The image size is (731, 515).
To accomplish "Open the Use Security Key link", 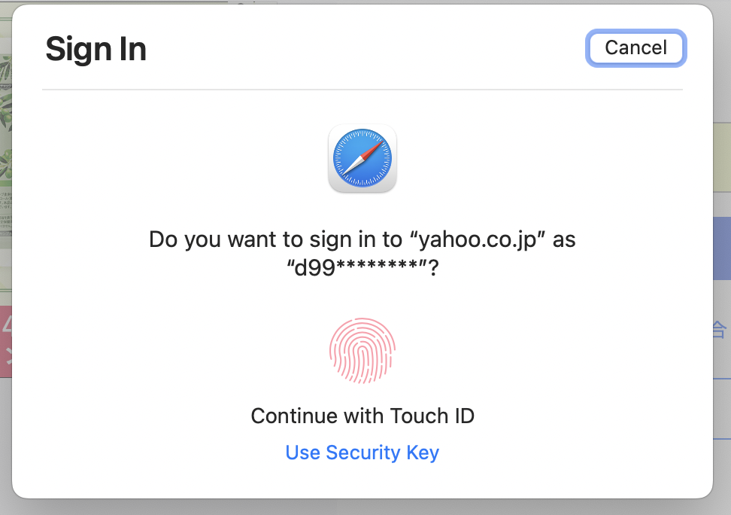I will 362,453.
